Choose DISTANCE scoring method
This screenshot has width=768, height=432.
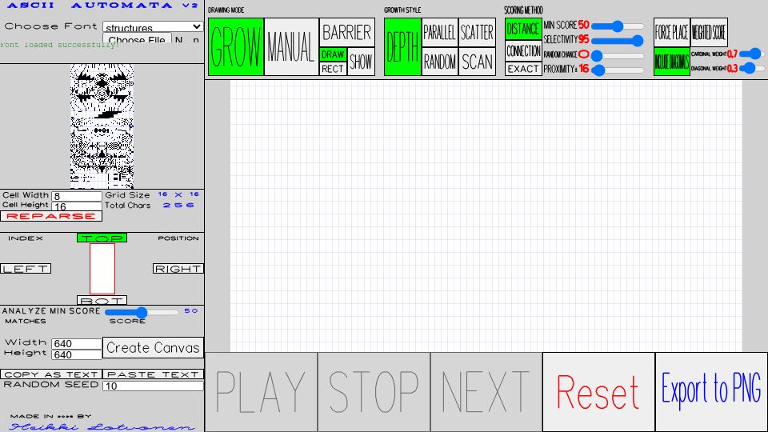(523, 29)
